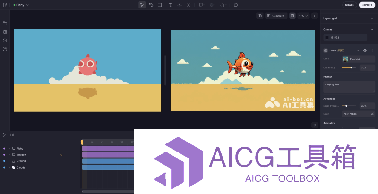Viewport: 378px width, 194px height.
Task: Open the mask layers dropdown tool
Action: pyautogui.click(x=201, y=5)
